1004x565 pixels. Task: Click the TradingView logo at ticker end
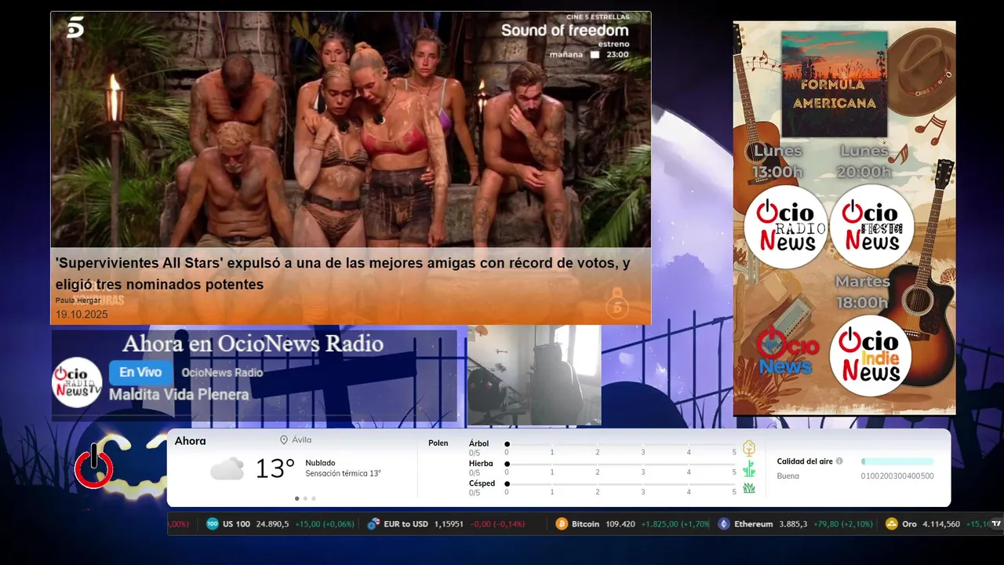pos(997,523)
